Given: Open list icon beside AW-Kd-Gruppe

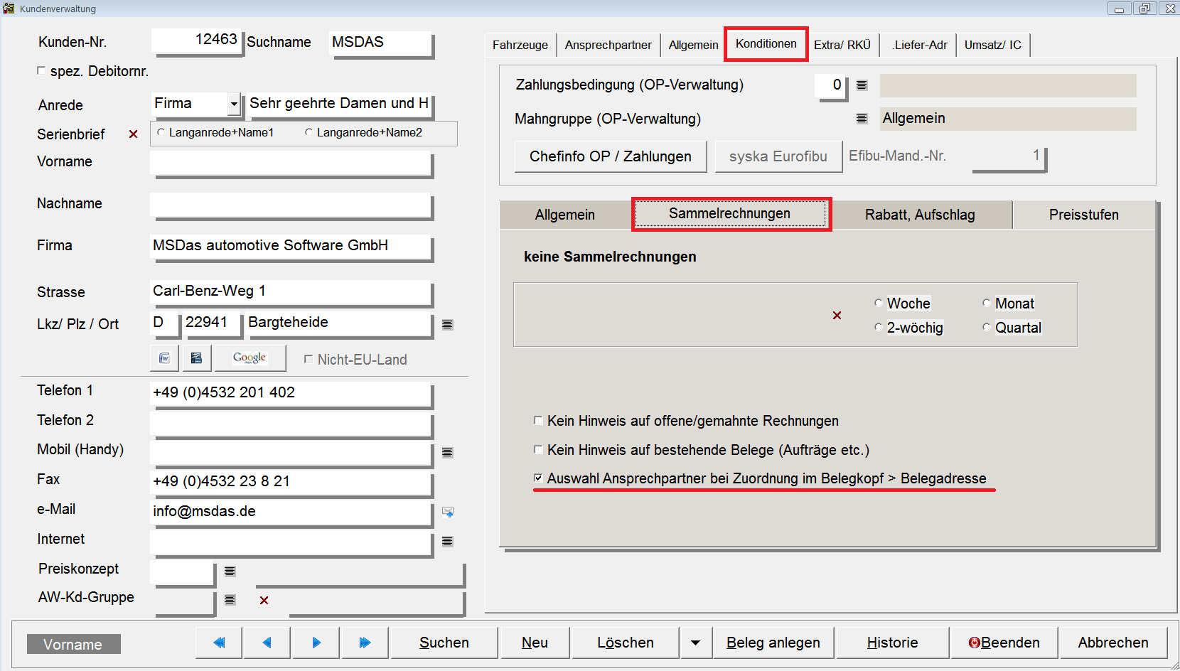Looking at the screenshot, I should coord(230,600).
